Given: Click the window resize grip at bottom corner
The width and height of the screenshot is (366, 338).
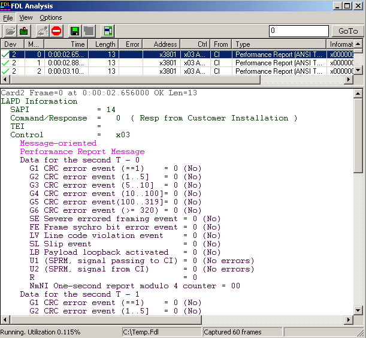Looking at the screenshot, I should pyautogui.click(x=361, y=333).
